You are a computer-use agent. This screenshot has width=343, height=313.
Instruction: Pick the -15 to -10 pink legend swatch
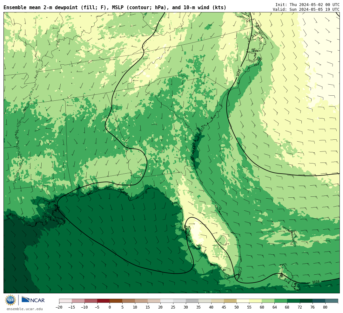click(78, 301)
